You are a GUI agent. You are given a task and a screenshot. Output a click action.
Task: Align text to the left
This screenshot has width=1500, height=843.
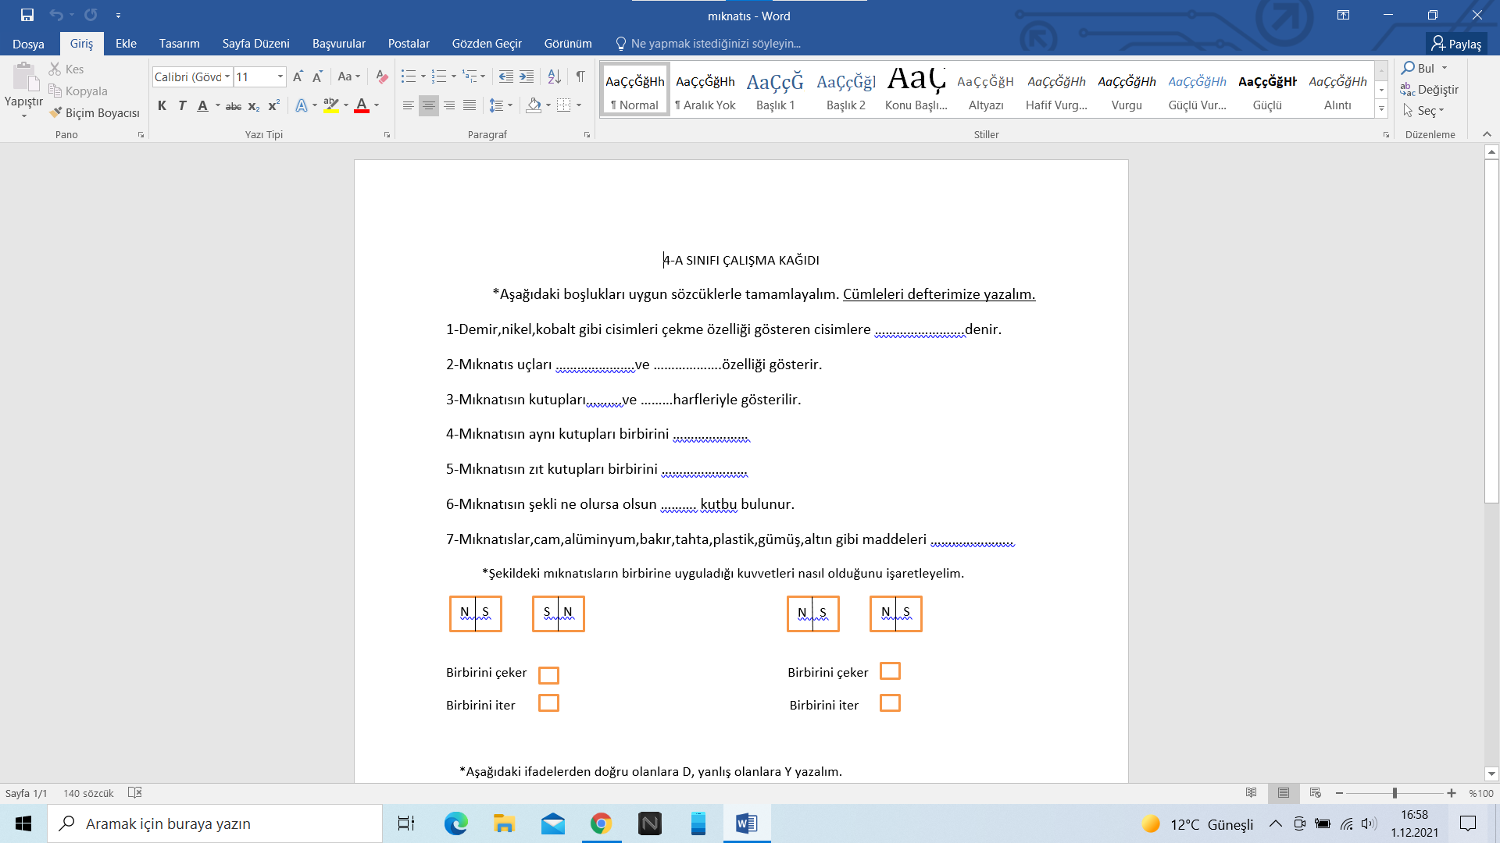point(408,105)
